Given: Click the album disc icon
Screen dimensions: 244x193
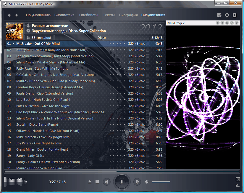Looking at the screenshot, I should point(28,31).
